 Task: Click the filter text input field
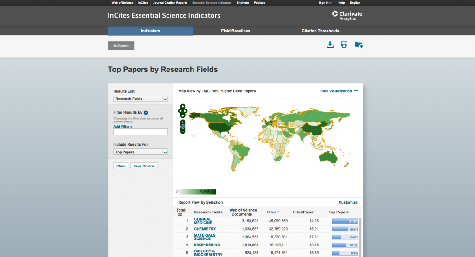141,132
